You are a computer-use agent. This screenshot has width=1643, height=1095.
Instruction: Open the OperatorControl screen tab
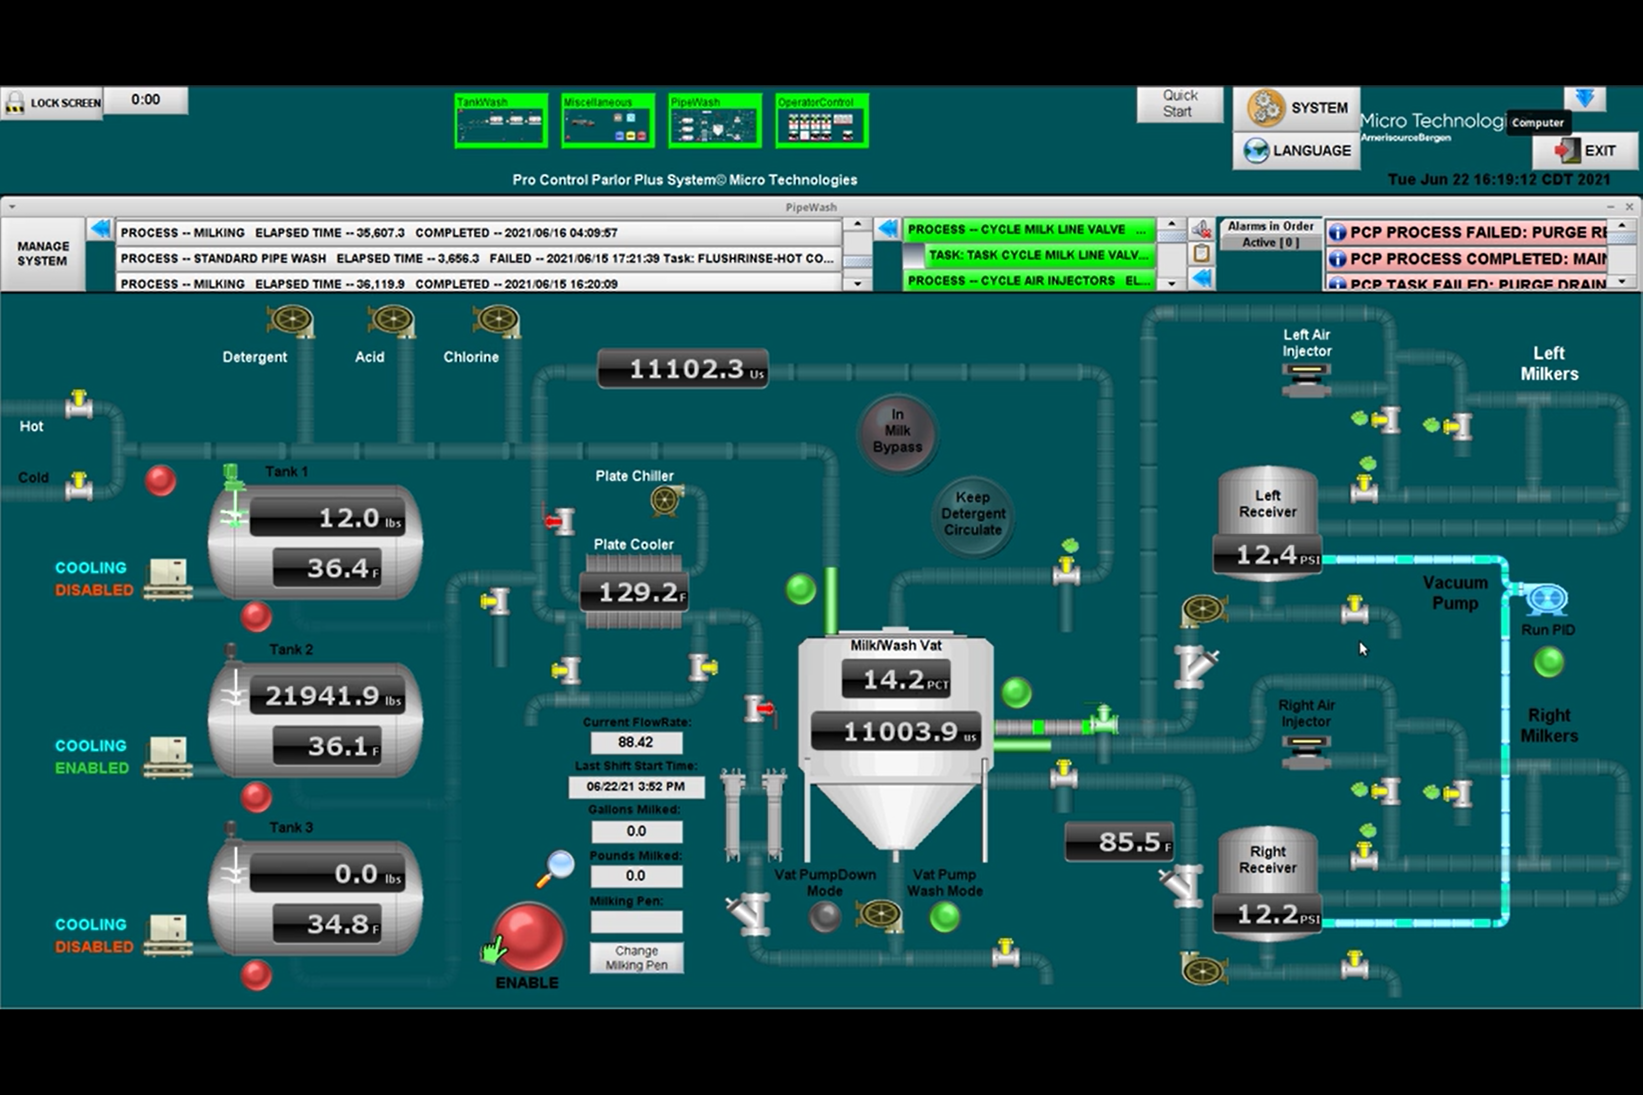pos(821,121)
